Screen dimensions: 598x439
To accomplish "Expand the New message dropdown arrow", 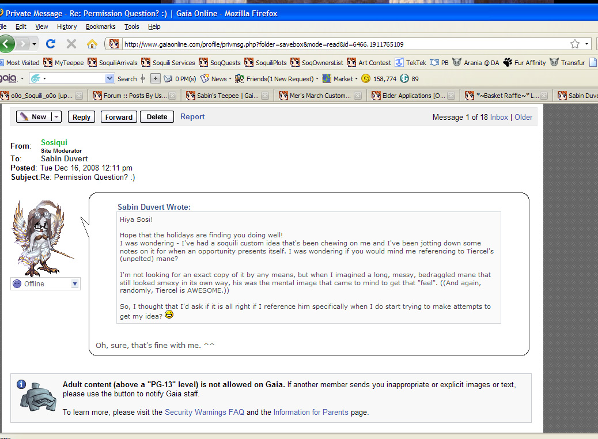I will 56,117.
